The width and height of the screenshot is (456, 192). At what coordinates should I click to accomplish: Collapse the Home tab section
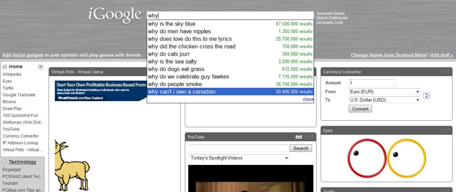(5, 67)
